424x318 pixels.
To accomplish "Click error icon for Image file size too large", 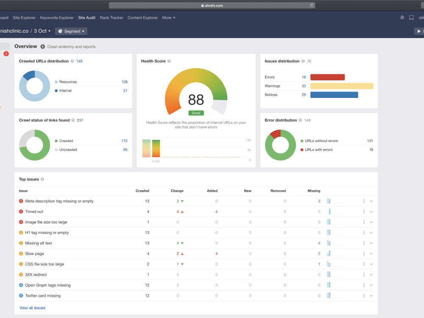I will pos(21,222).
